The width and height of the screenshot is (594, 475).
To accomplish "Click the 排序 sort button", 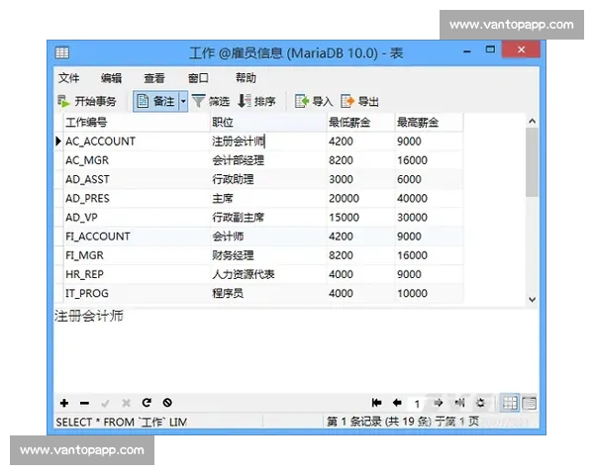I will (x=256, y=101).
